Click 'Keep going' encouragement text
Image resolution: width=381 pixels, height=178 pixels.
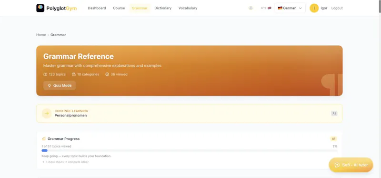tap(76, 156)
